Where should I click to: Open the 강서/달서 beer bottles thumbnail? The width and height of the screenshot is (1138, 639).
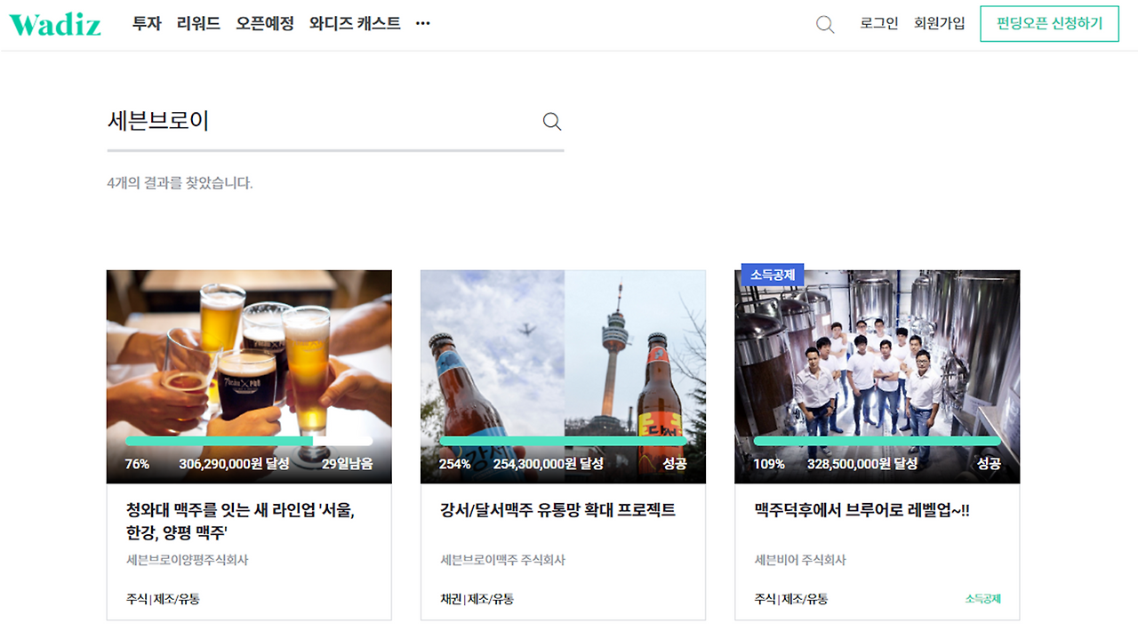pos(564,377)
